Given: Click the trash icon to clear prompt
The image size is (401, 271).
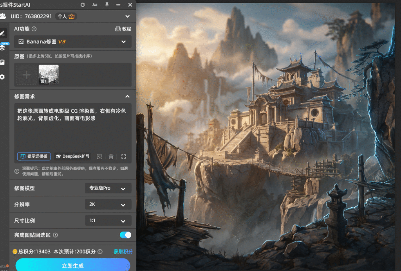Looking at the screenshot, I should 111,156.
